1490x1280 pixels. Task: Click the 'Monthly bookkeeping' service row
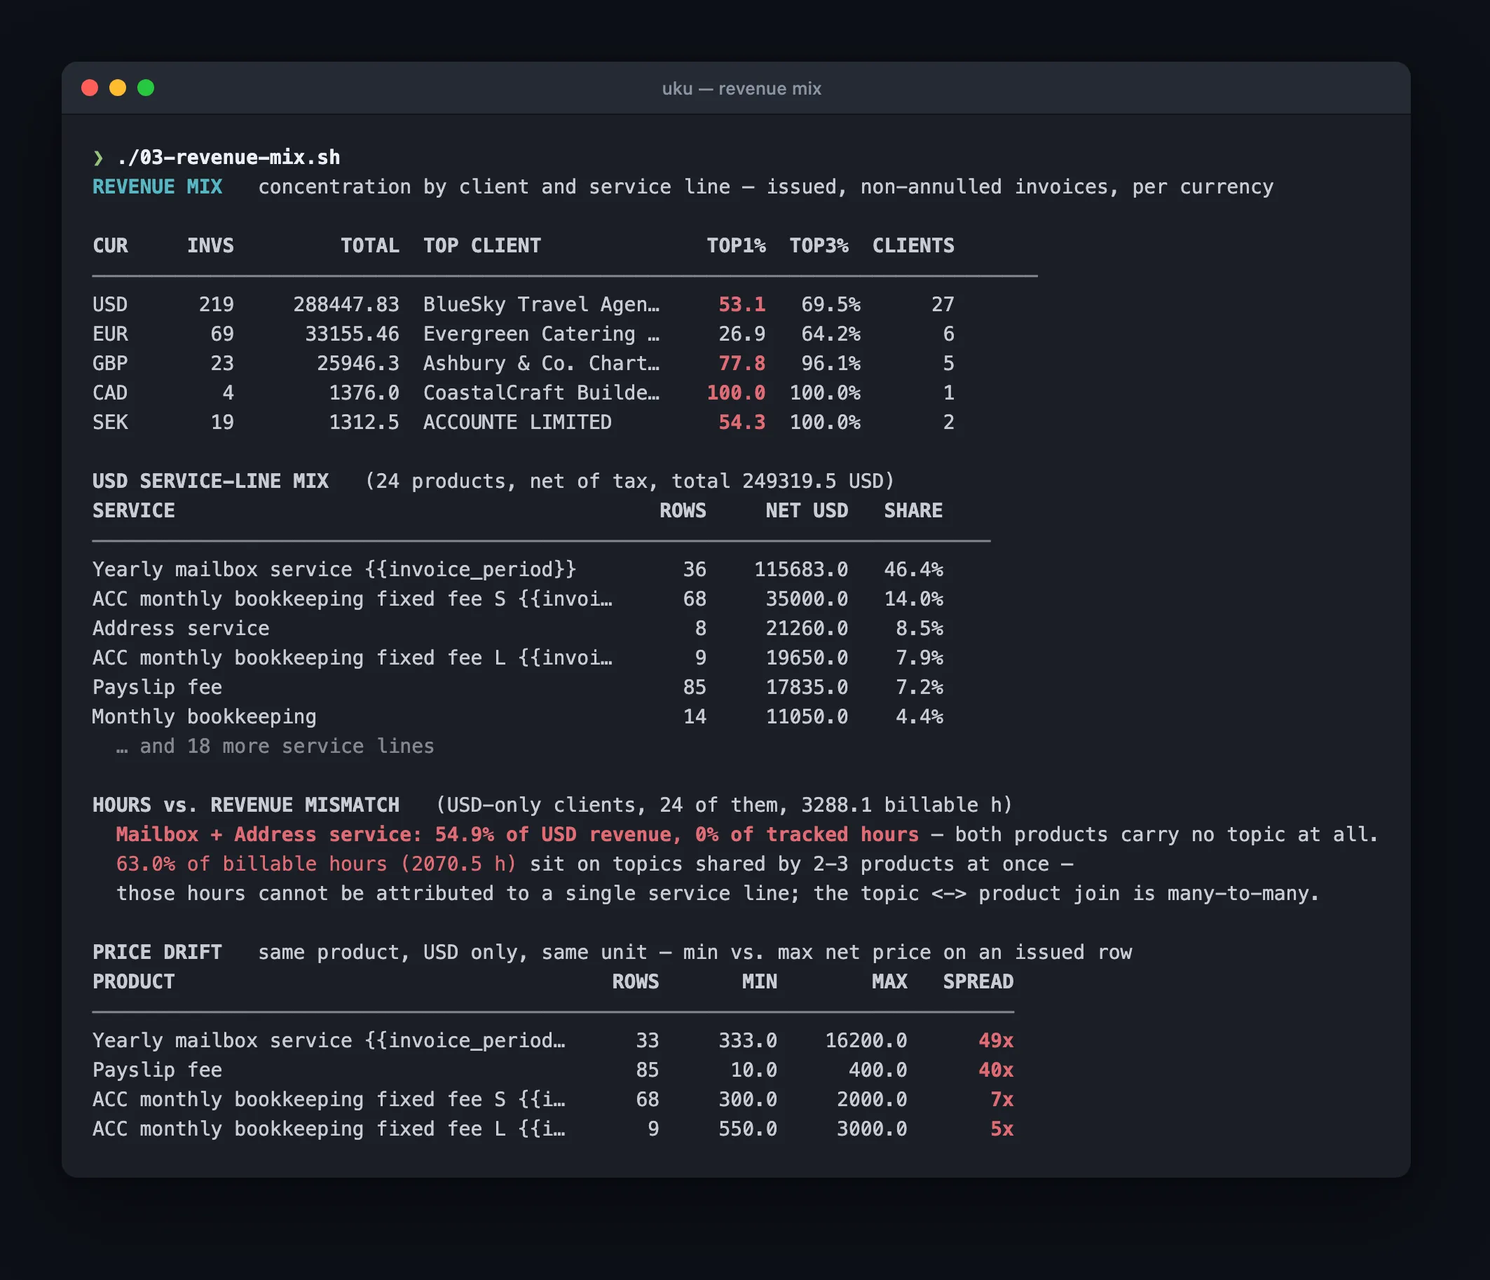(x=205, y=717)
